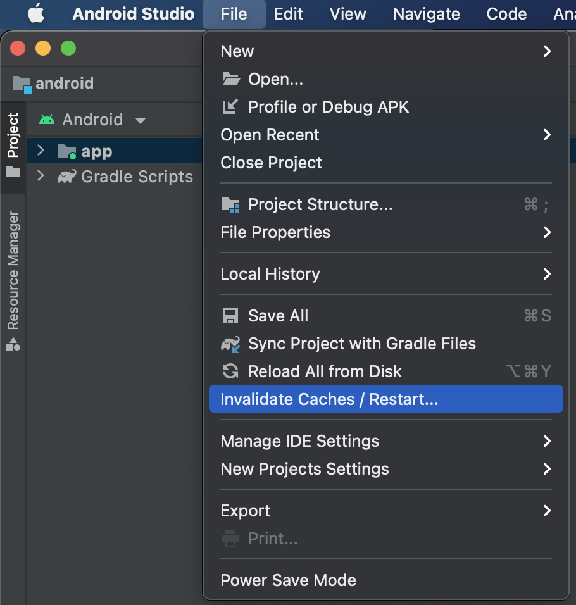The height and width of the screenshot is (605, 576).
Task: Expand the app module tree node
Action: pyautogui.click(x=40, y=151)
